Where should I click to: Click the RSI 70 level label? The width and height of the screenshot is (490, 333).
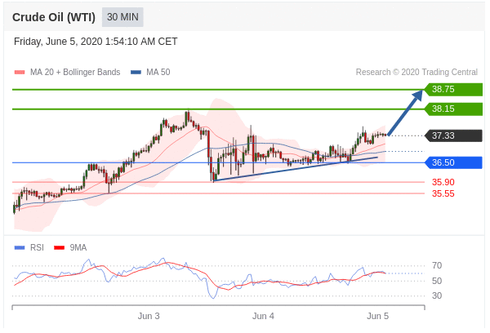[x=437, y=265]
